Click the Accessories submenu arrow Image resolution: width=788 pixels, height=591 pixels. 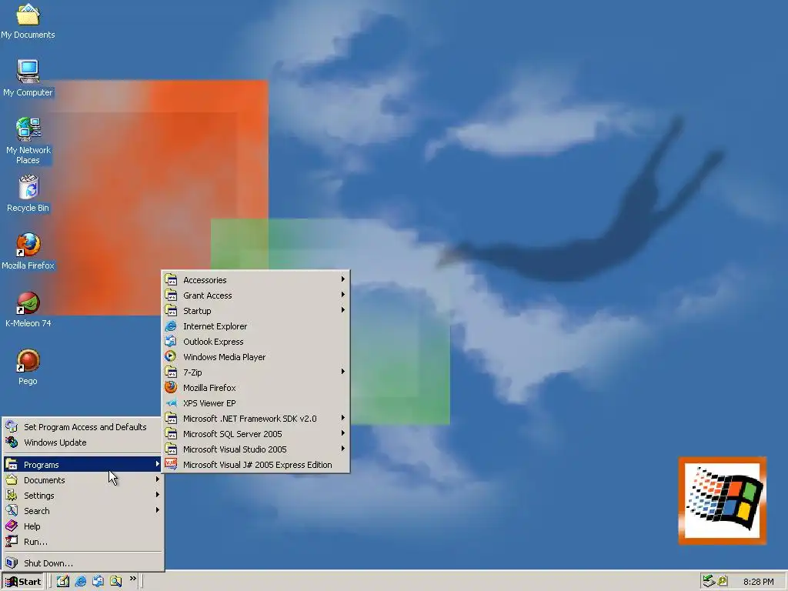[342, 279]
